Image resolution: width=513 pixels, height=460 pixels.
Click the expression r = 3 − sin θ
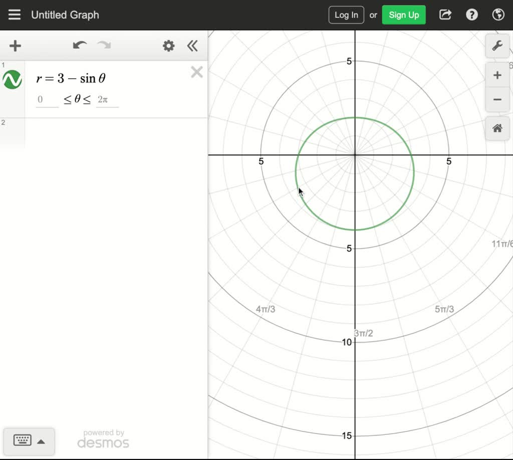coord(71,79)
